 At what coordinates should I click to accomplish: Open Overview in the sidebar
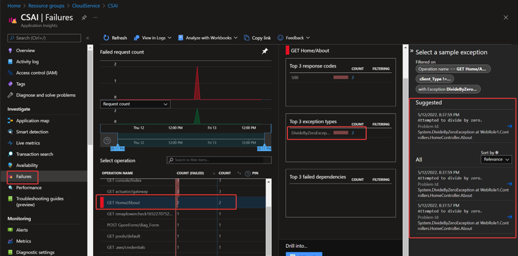26,50
